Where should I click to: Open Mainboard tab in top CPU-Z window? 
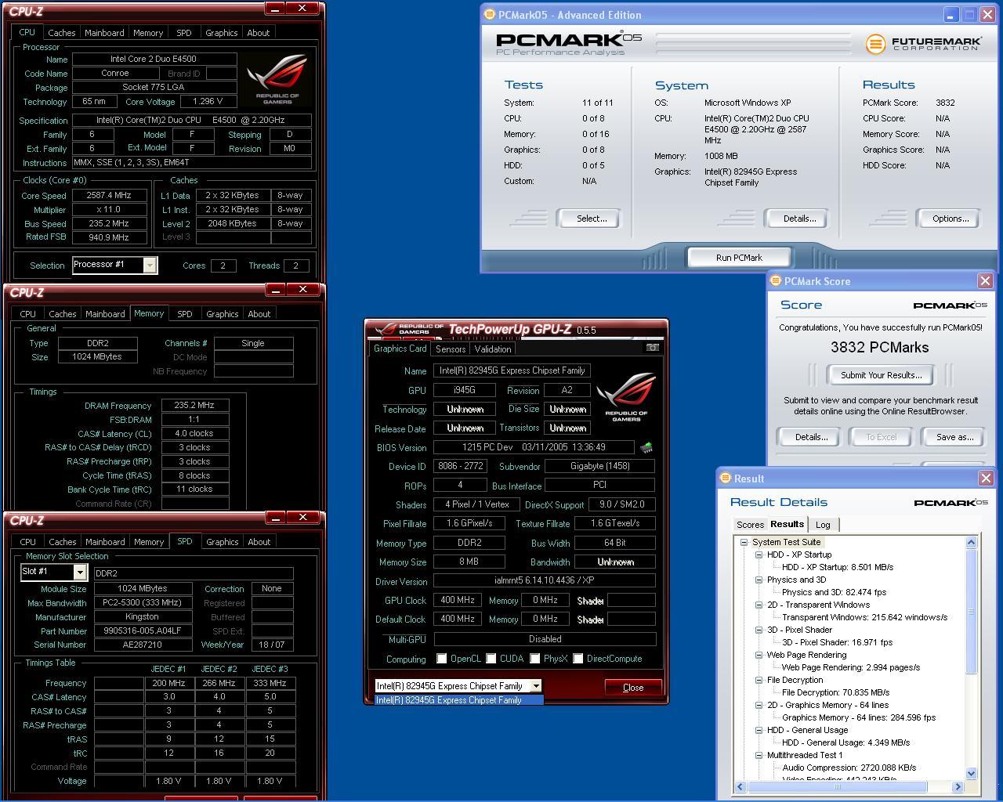pos(104,33)
